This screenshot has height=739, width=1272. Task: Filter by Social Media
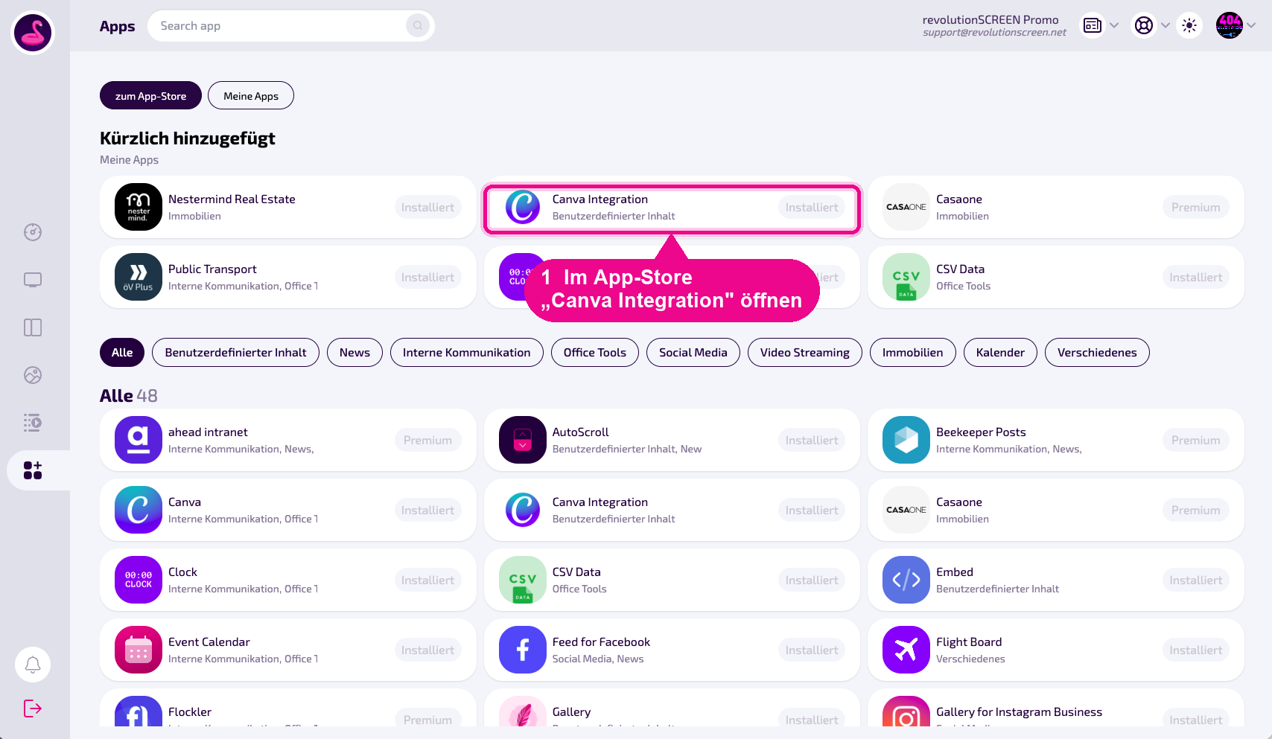pos(693,352)
